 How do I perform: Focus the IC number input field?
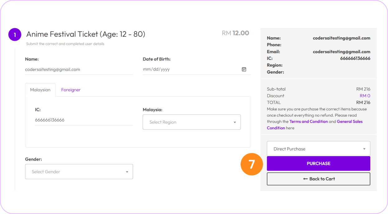pos(84,120)
